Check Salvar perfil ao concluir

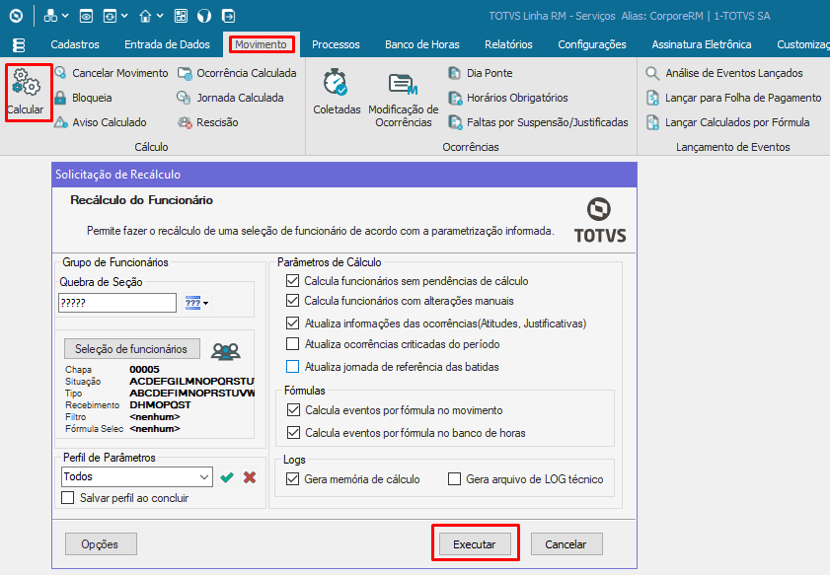[x=68, y=498]
